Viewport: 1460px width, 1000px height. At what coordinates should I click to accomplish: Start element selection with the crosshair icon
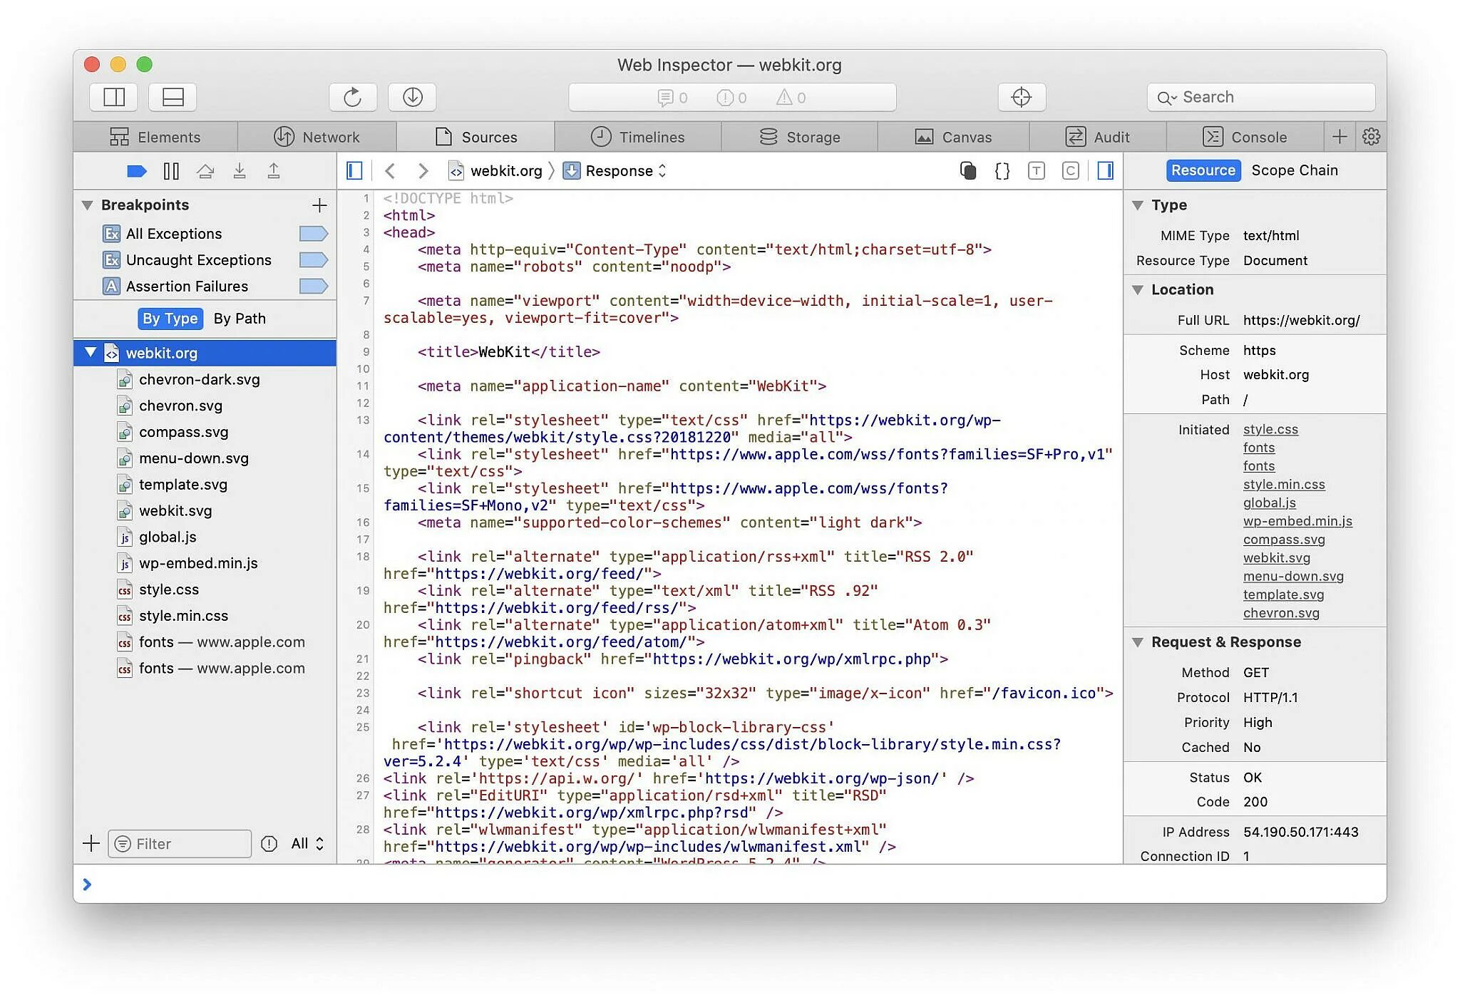pyautogui.click(x=1022, y=97)
